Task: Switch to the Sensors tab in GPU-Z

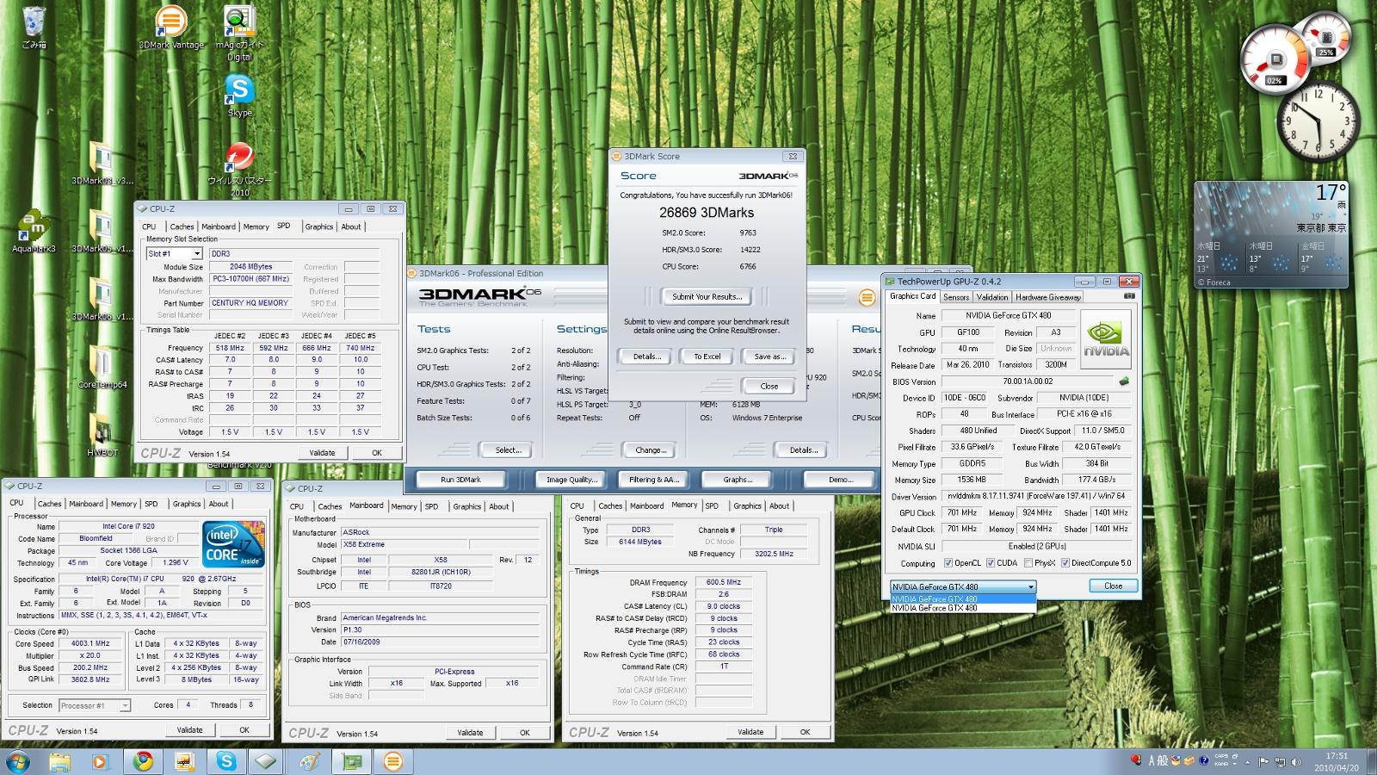Action: (x=956, y=297)
